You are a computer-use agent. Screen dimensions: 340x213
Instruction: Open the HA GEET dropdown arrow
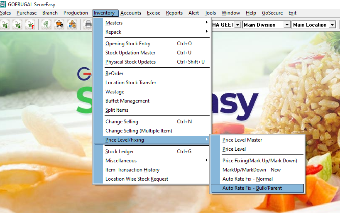click(237, 25)
